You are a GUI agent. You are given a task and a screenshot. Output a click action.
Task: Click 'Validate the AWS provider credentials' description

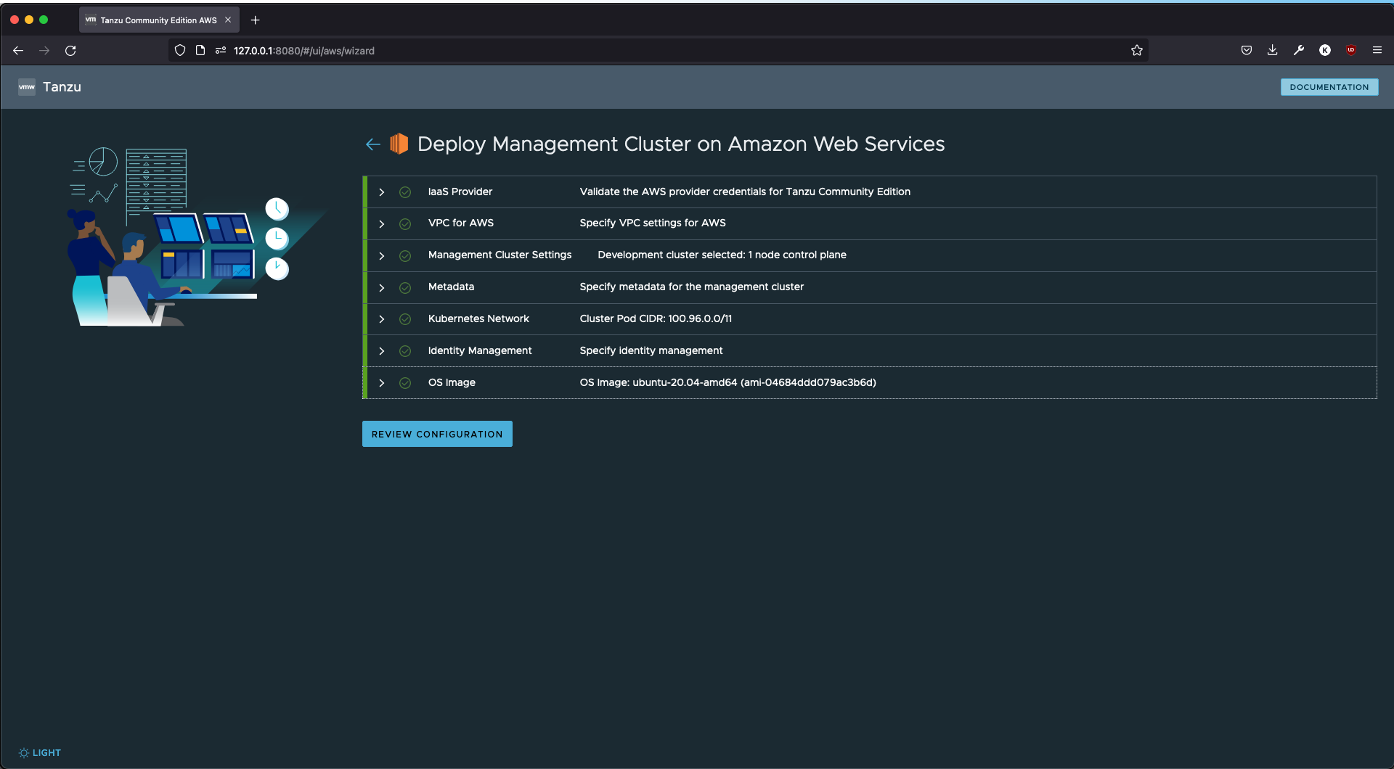745,192
